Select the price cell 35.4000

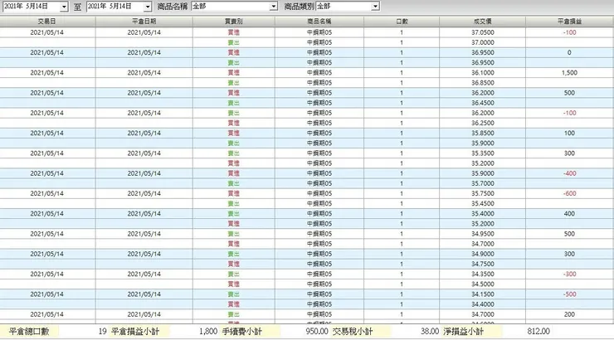pyautogui.click(x=482, y=214)
